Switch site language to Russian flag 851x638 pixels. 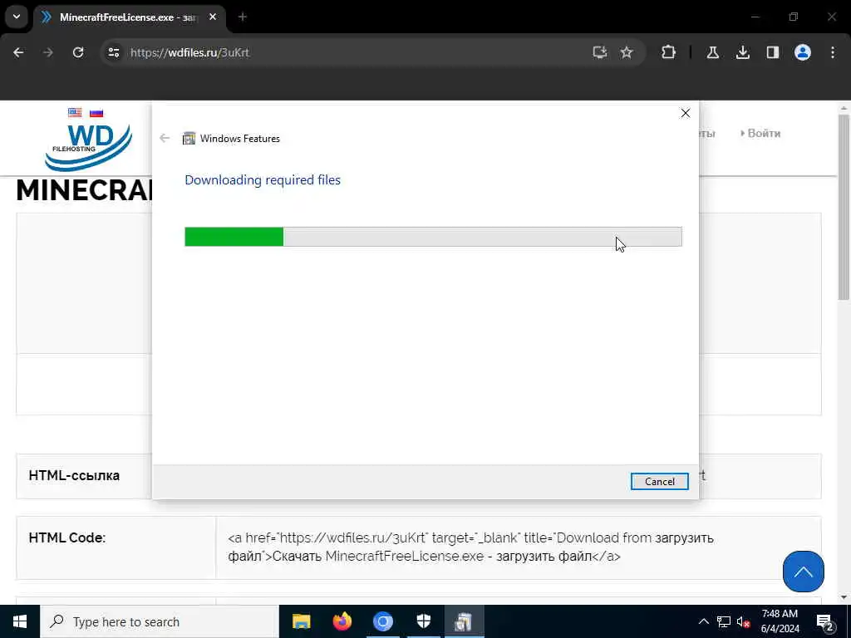(96, 113)
